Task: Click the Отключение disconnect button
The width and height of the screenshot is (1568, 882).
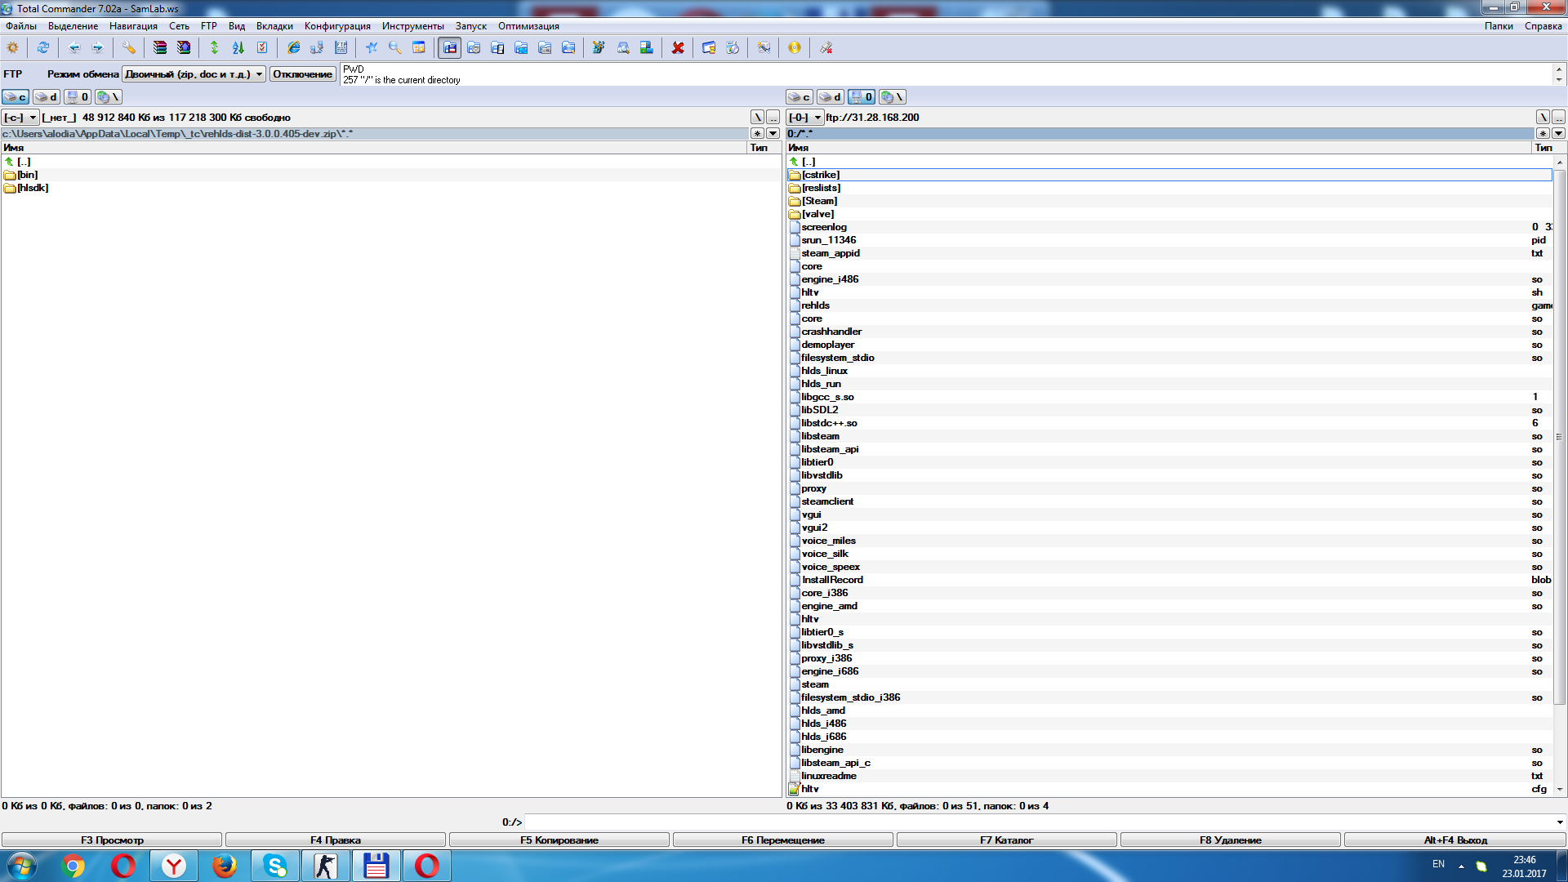Action: pyautogui.click(x=302, y=74)
